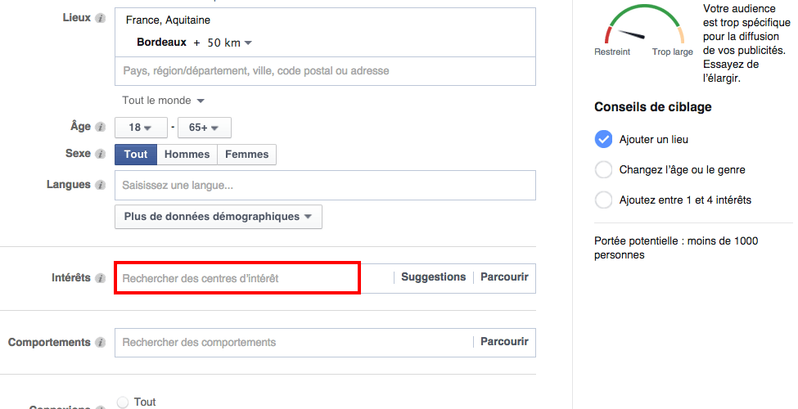Click the info icon next to Lieux
The image size is (798, 409).
[100, 18]
